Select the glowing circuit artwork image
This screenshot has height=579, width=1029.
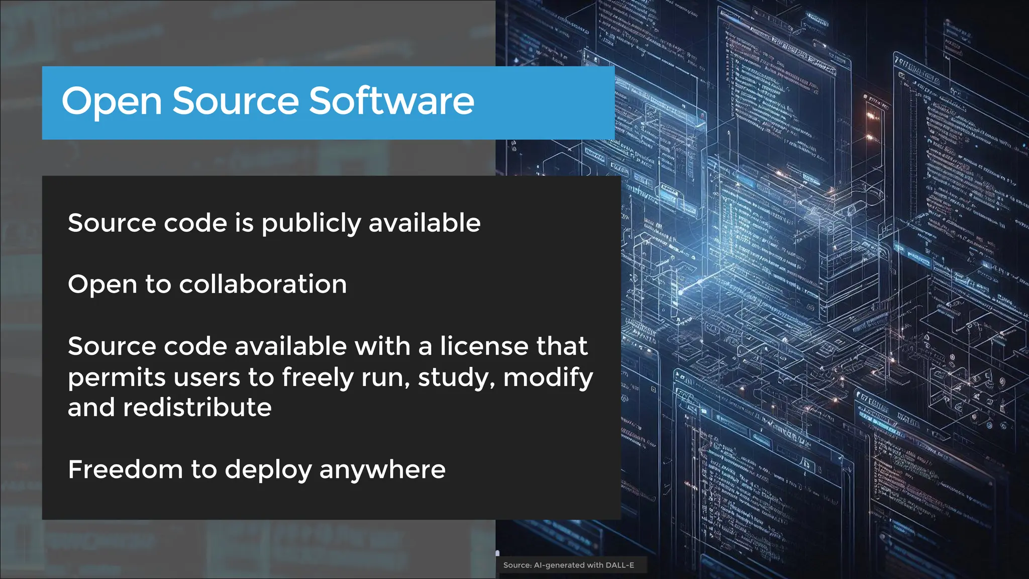click(x=824, y=302)
